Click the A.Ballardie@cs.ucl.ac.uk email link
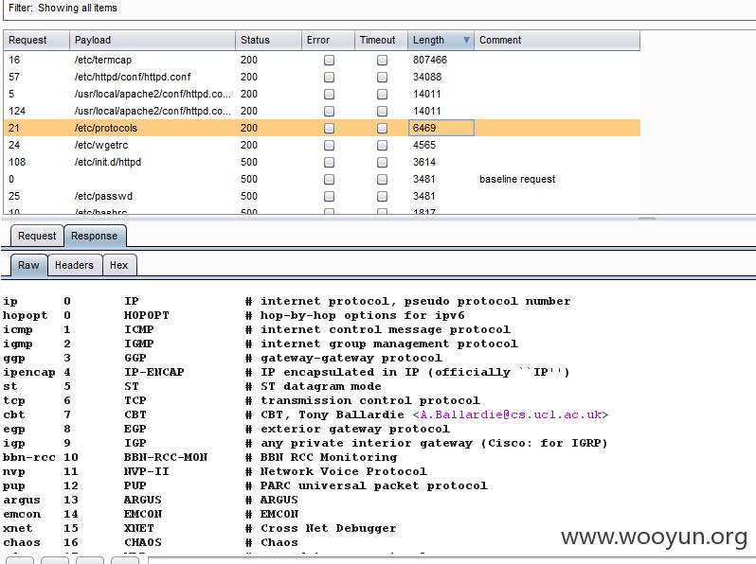This screenshot has height=564, width=756. click(510, 414)
